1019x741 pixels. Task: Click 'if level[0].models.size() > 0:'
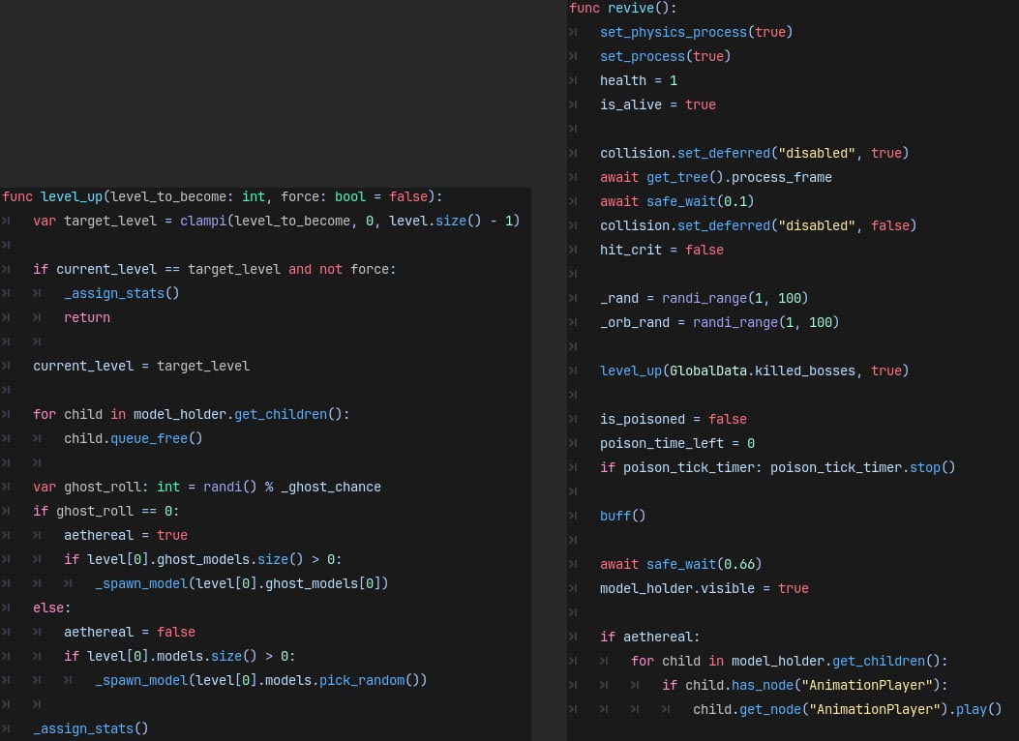click(x=179, y=656)
